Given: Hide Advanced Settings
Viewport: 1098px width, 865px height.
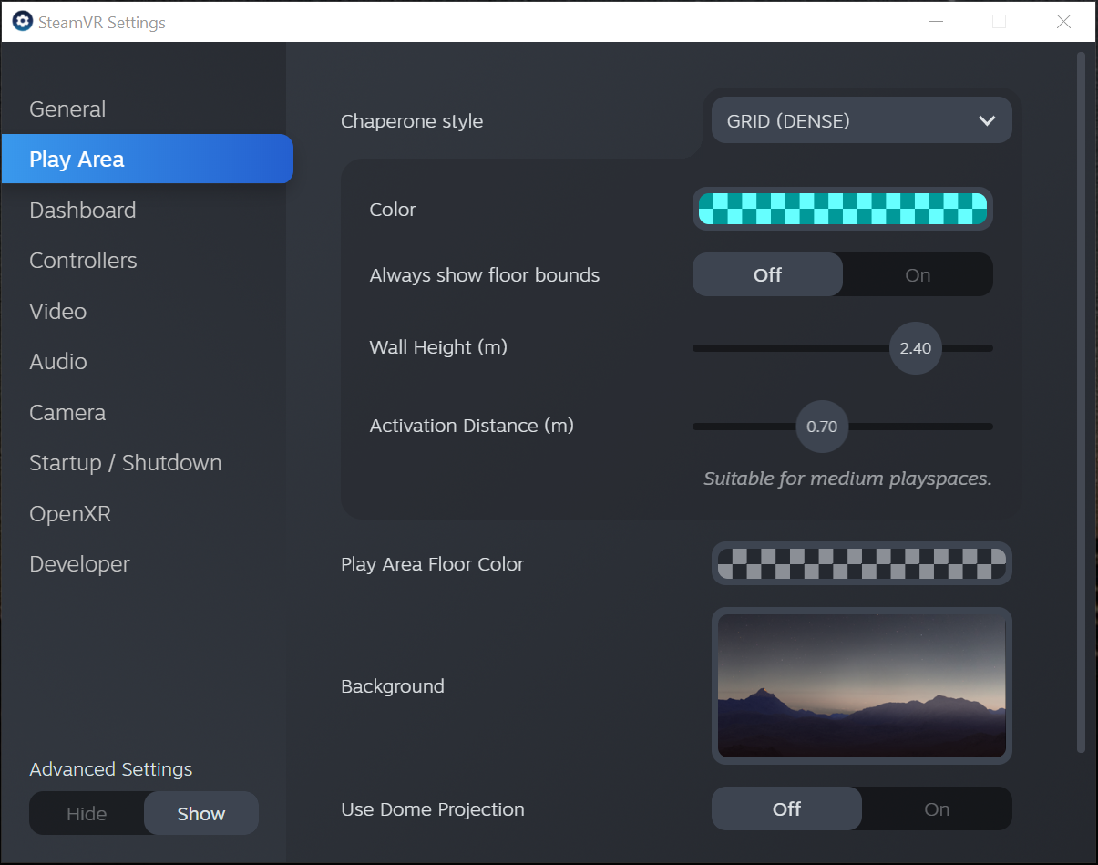Looking at the screenshot, I should tap(87, 814).
